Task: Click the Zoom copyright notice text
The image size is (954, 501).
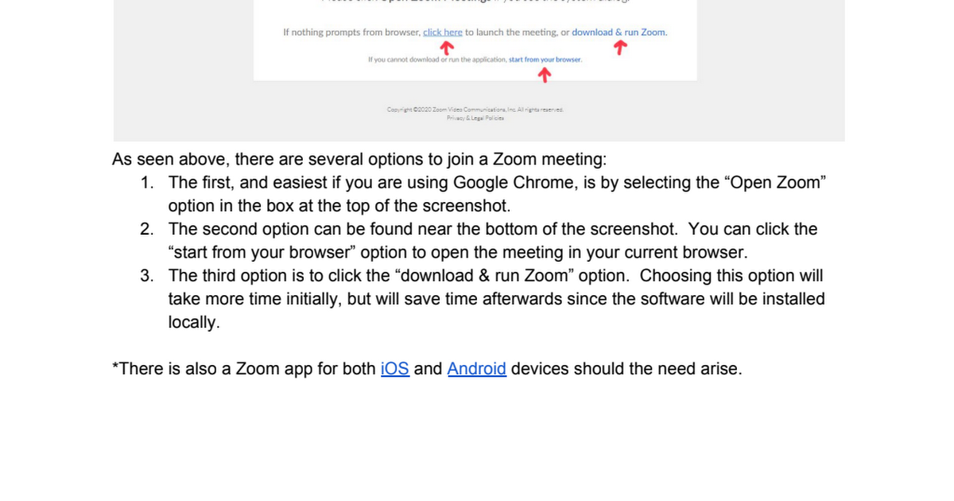Action: click(475, 110)
